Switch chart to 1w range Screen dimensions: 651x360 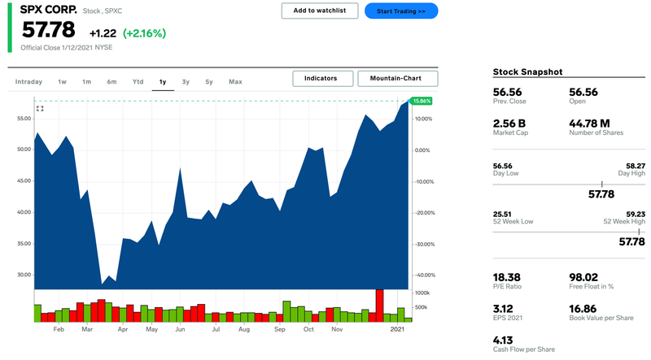point(63,82)
